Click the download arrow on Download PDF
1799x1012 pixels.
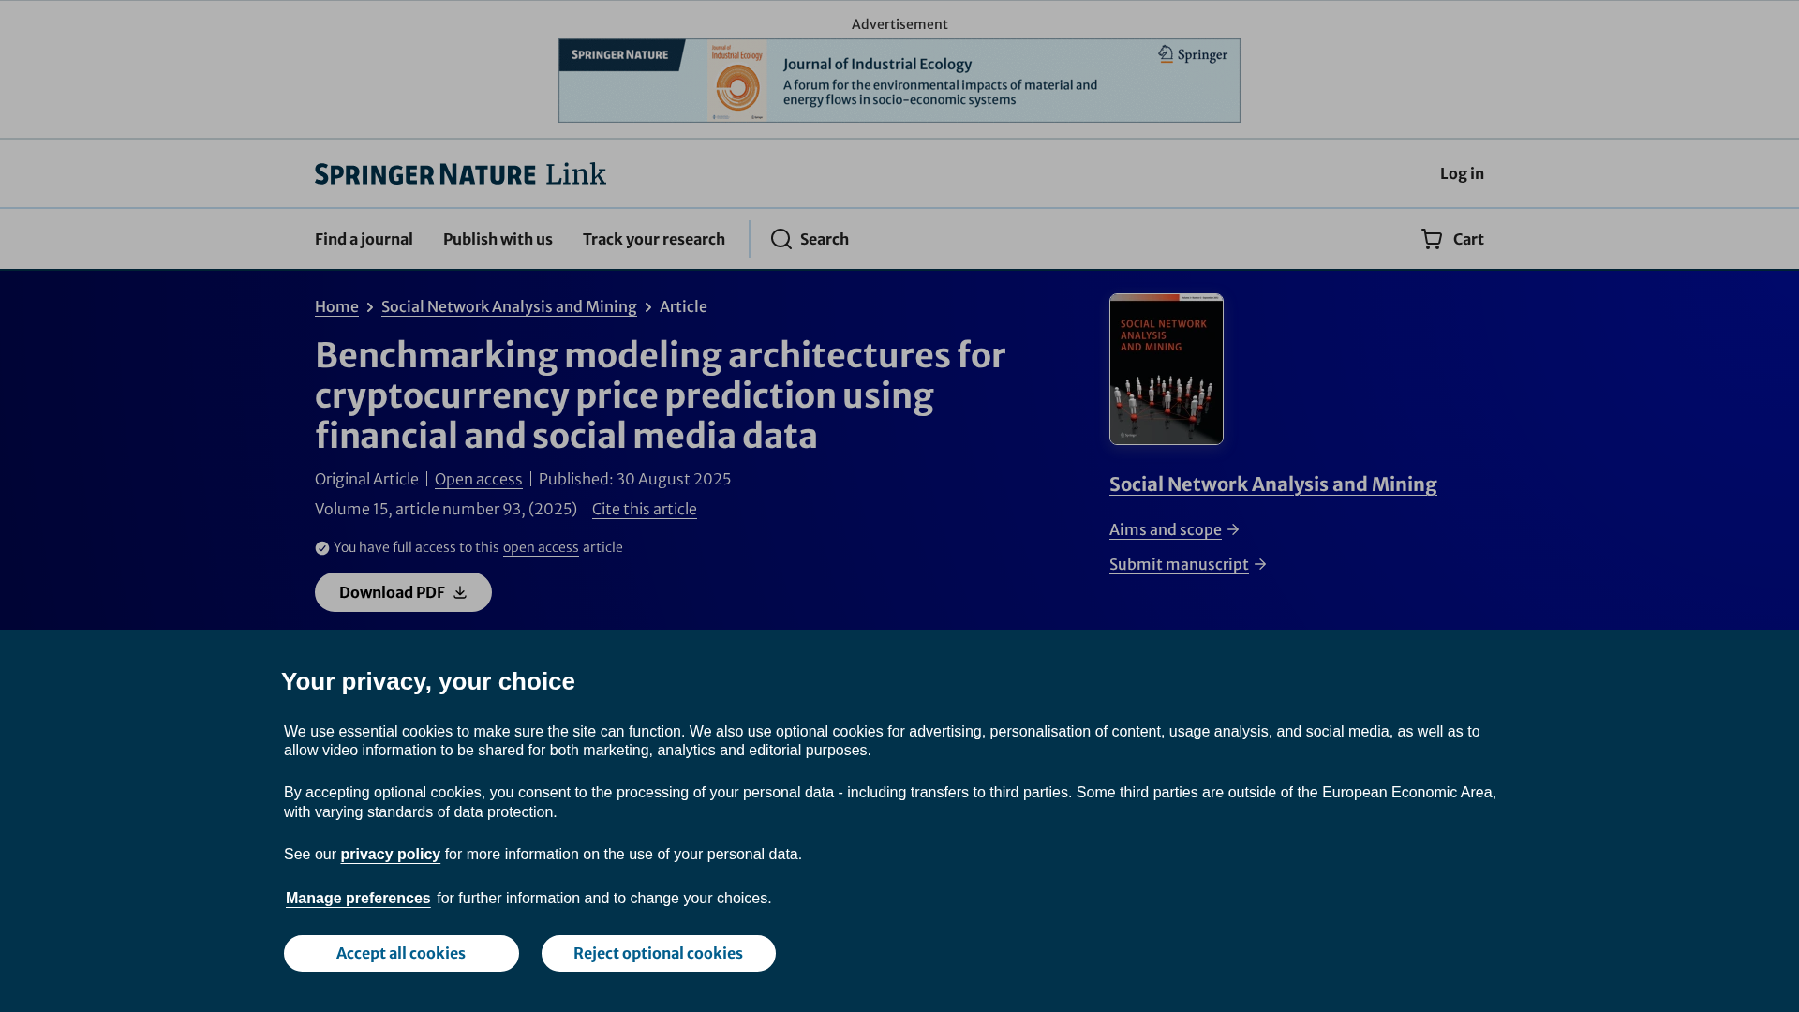(x=460, y=593)
